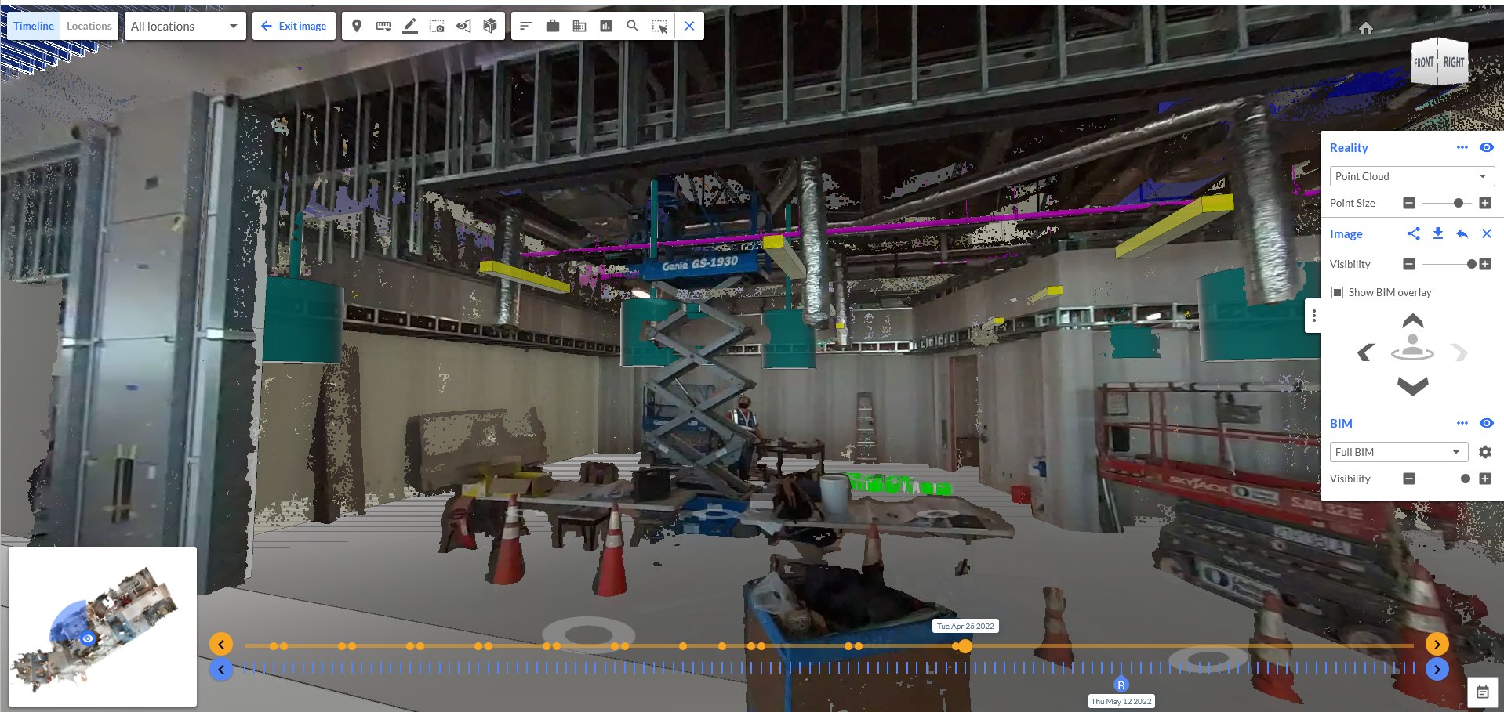
Task: Select the annotation pencil tool
Action: pos(409,25)
